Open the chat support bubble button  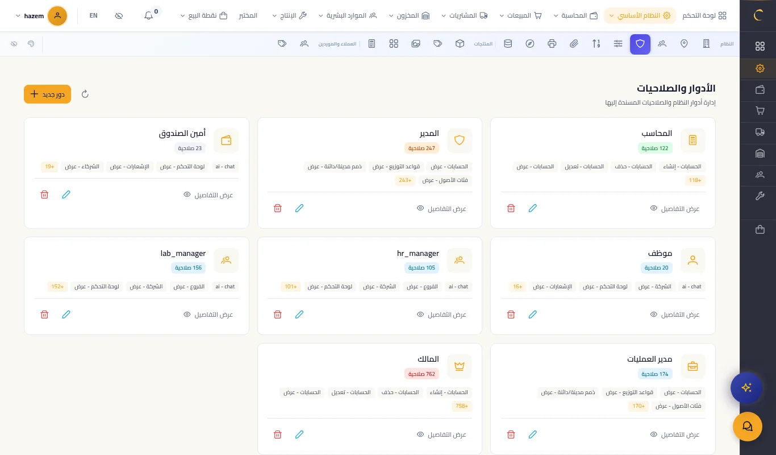point(748,427)
